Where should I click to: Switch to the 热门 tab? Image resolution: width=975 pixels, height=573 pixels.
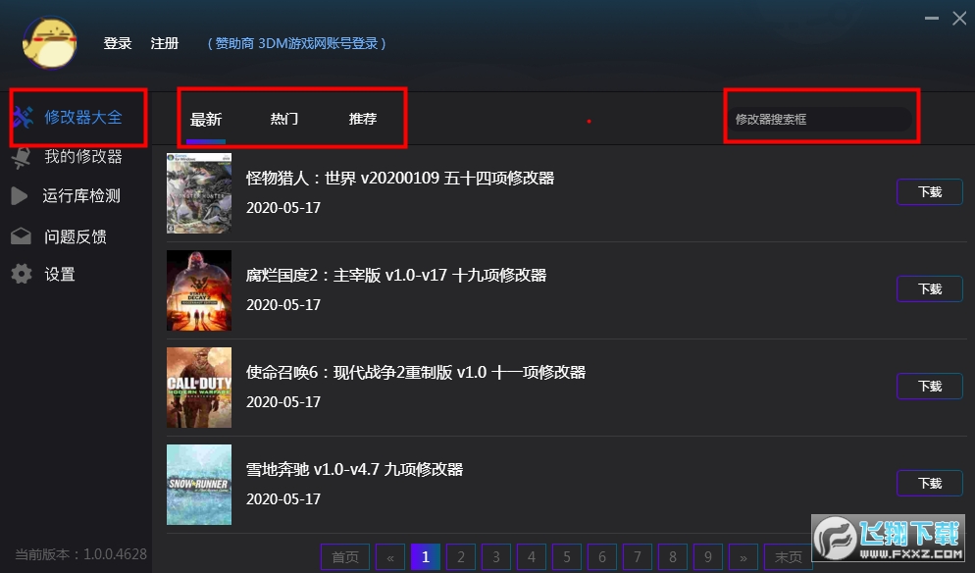284,119
